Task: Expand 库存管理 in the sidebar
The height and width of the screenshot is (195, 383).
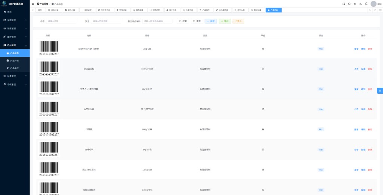Action: coord(15,37)
